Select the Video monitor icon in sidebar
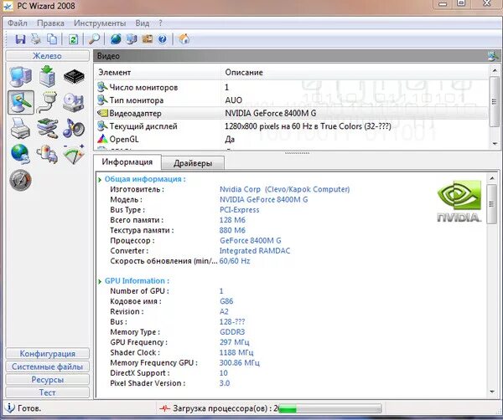This screenshot has width=503, height=420. point(20,102)
